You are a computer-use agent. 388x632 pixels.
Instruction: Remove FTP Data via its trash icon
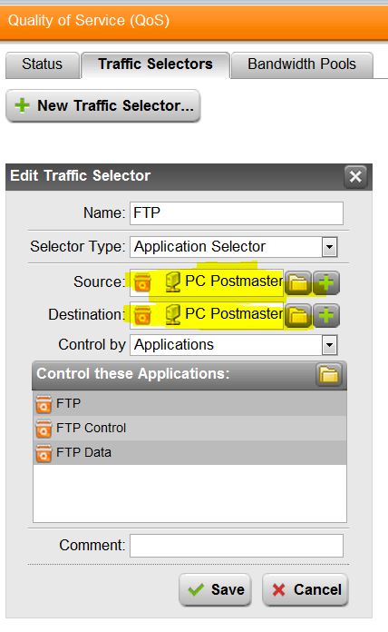tap(44, 453)
